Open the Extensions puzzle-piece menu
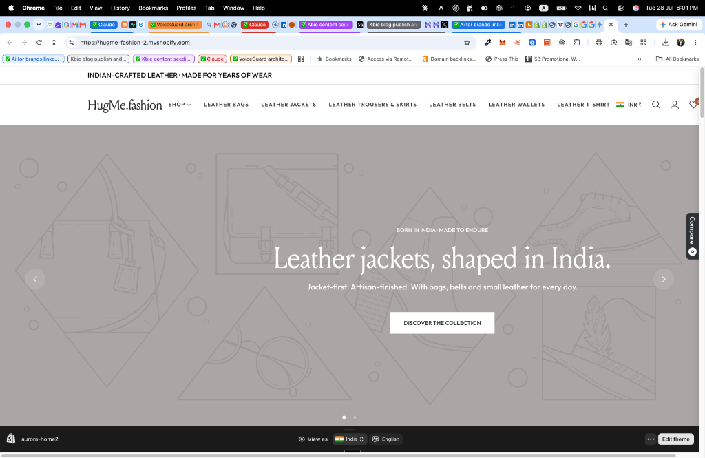Viewport: 705px width, 458px height. [577, 42]
